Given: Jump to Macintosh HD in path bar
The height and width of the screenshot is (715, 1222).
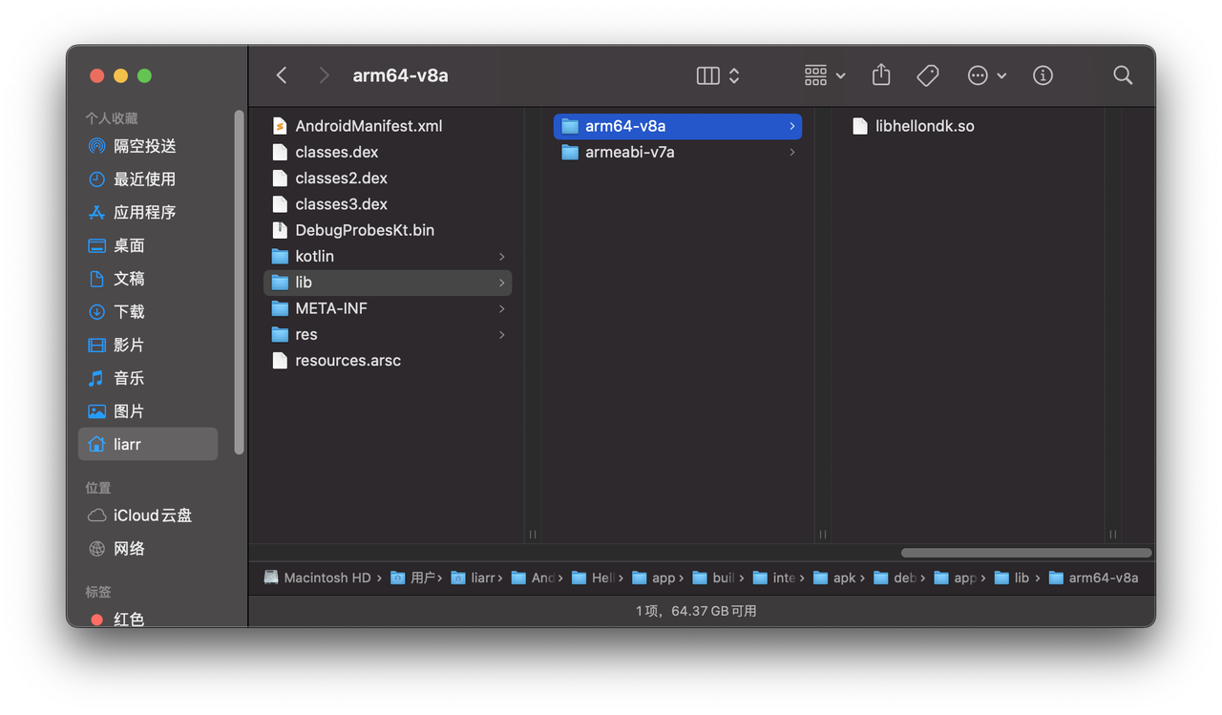Looking at the screenshot, I should point(318,578).
